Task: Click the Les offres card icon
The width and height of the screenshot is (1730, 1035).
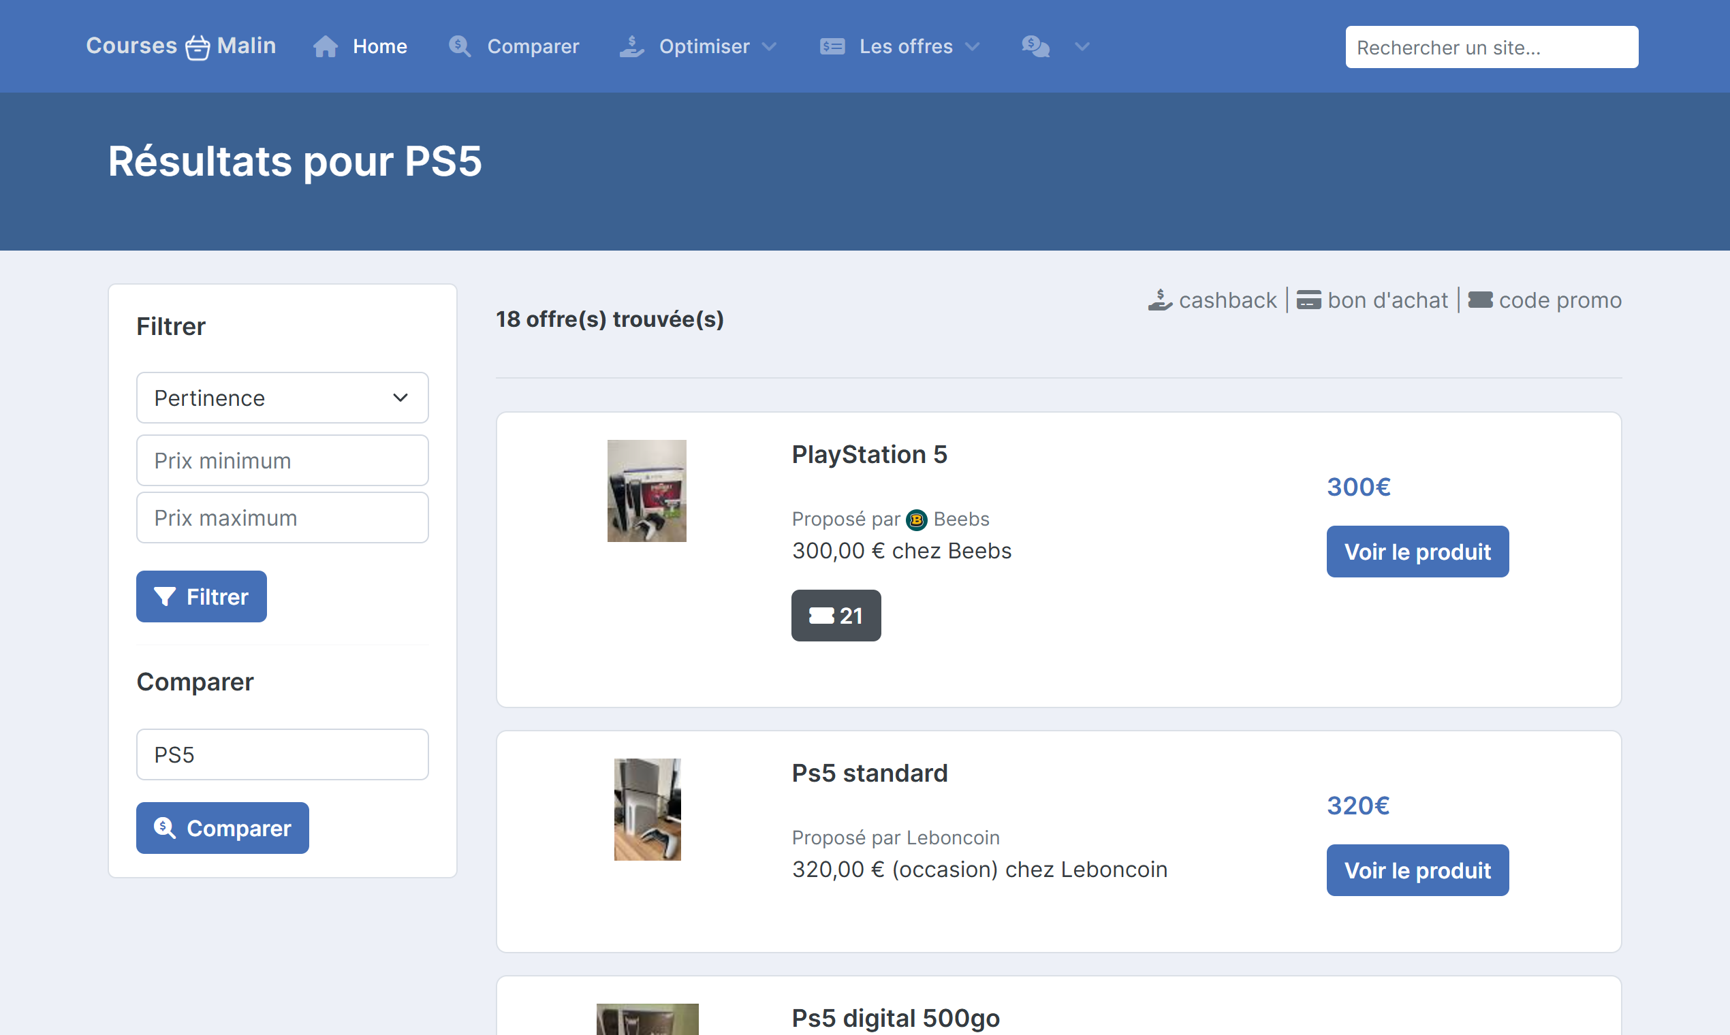Action: 832,47
